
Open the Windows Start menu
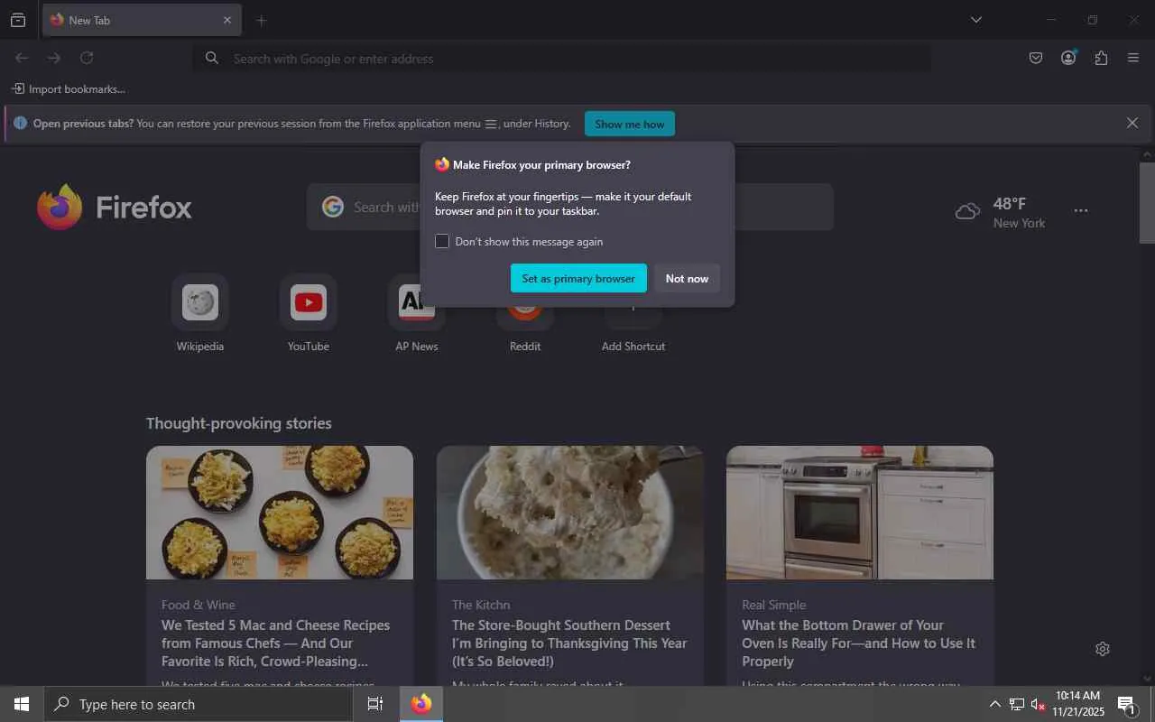click(x=22, y=704)
